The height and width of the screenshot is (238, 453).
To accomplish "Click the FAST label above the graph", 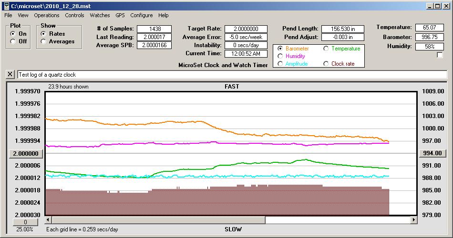I will 232,87.
